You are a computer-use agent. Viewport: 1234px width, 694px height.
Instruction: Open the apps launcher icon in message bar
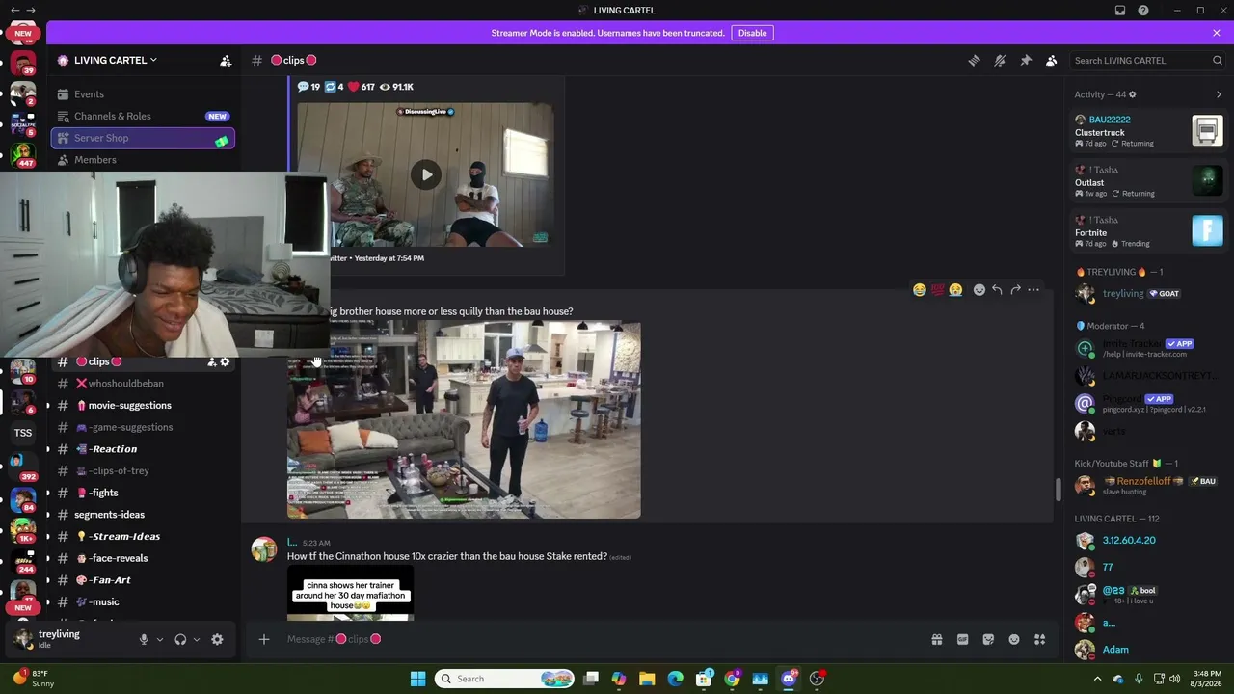[x=1040, y=639]
